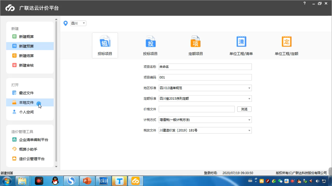Click the blue T taskbar application
This screenshot has width=332, height=186.
[119, 181]
